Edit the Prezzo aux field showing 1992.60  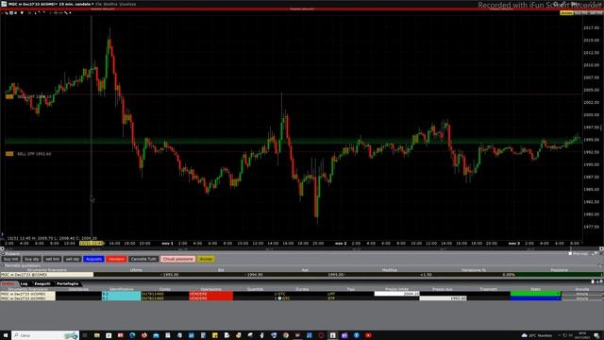443,298
